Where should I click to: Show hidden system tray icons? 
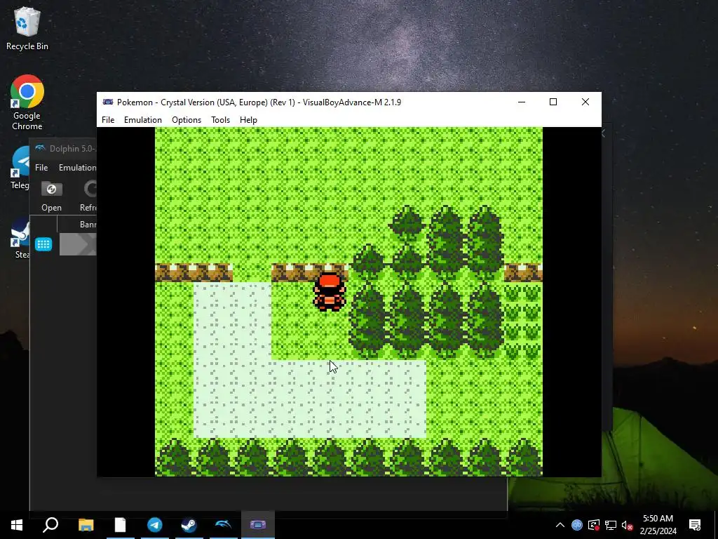(560, 525)
